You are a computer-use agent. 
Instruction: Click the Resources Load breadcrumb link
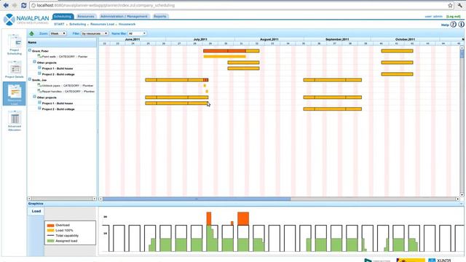[102, 24]
